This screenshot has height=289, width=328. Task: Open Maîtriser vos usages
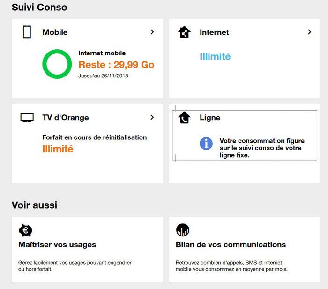(x=57, y=245)
